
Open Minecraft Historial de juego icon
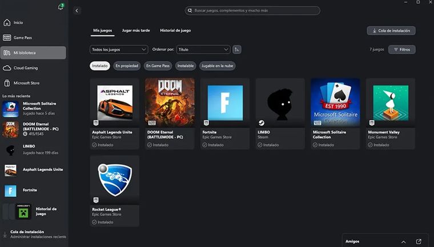(23, 212)
